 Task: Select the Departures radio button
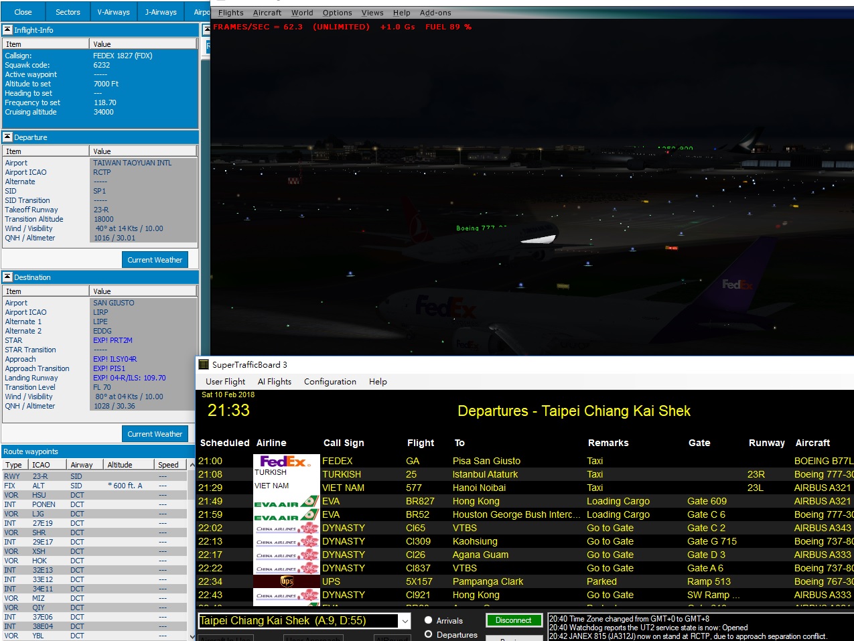429,634
